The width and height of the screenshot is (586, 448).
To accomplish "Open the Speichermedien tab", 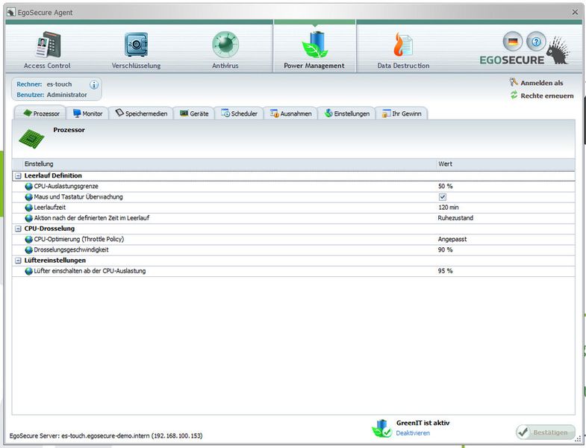I will [x=141, y=113].
